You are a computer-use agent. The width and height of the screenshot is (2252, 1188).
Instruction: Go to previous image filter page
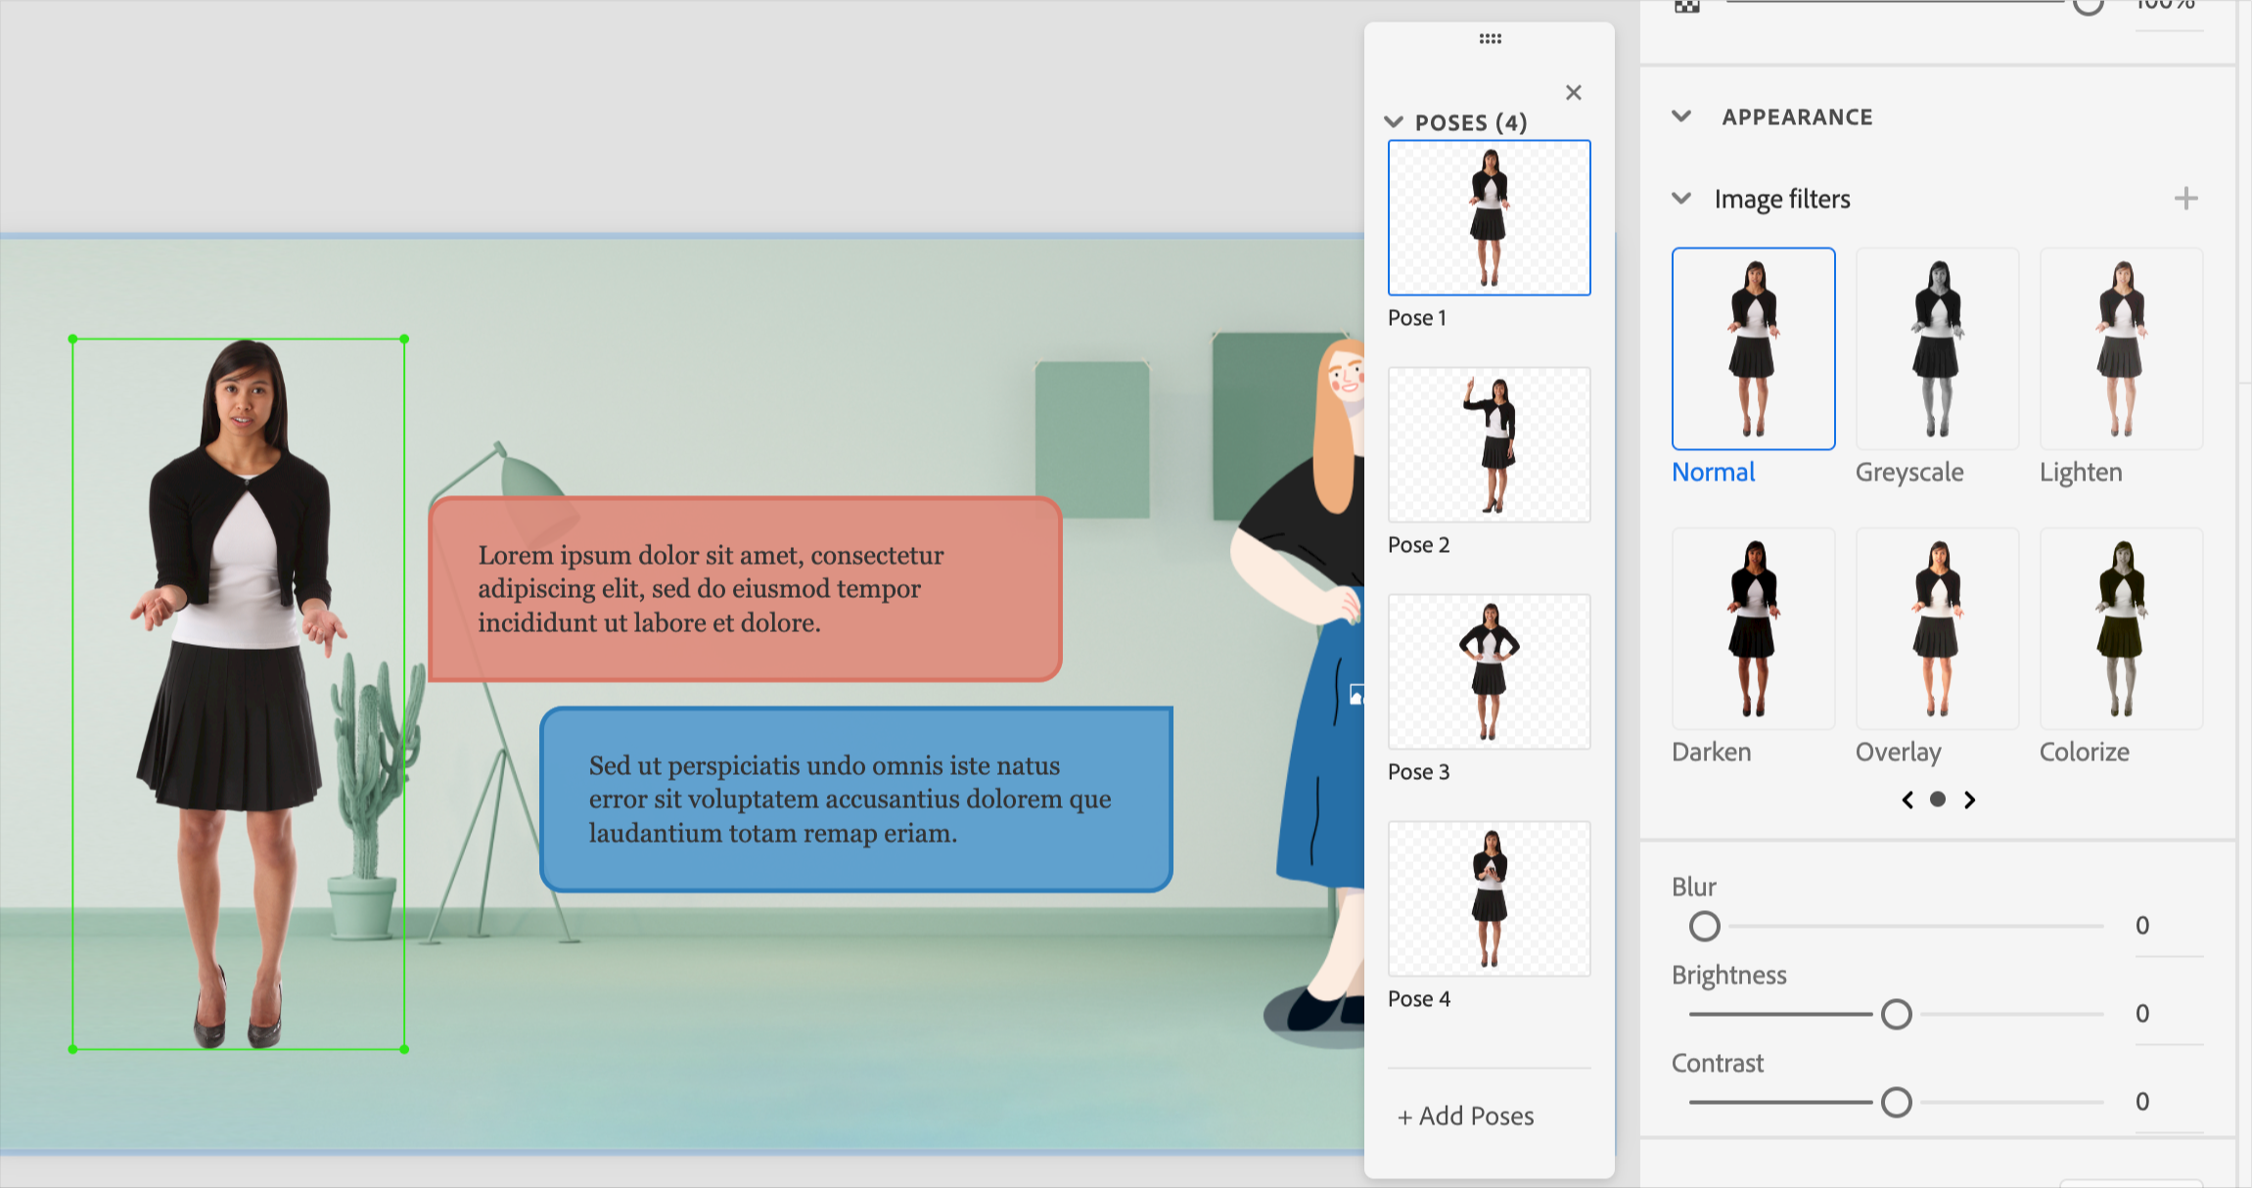1907,800
